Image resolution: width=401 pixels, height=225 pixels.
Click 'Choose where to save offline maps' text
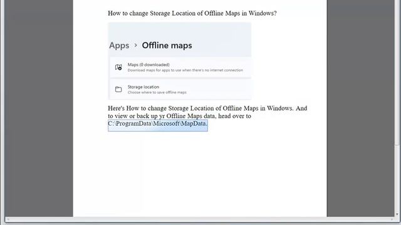pos(157,92)
